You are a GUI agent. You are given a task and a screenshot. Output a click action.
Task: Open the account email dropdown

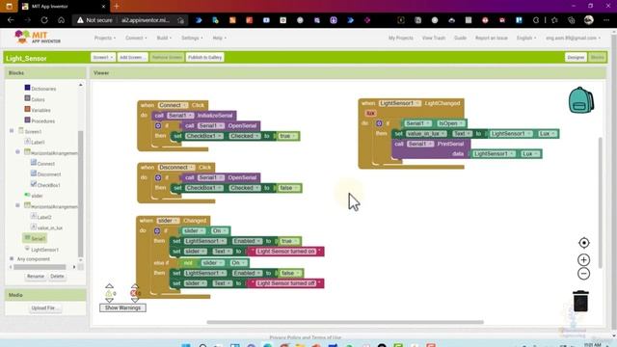click(x=573, y=38)
